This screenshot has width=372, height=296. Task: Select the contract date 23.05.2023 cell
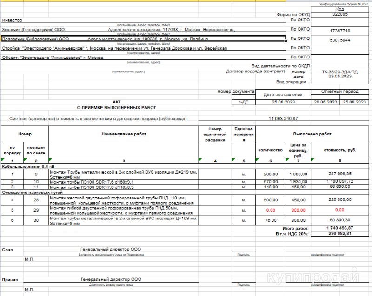pos(340,77)
